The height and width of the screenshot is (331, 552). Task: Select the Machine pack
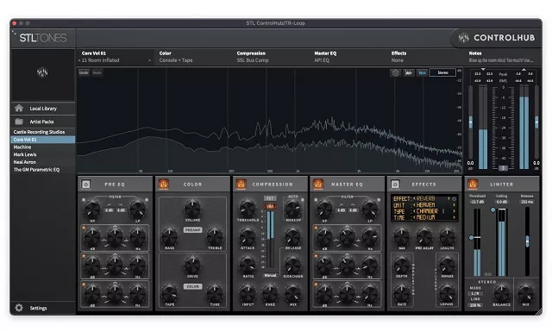42,147
